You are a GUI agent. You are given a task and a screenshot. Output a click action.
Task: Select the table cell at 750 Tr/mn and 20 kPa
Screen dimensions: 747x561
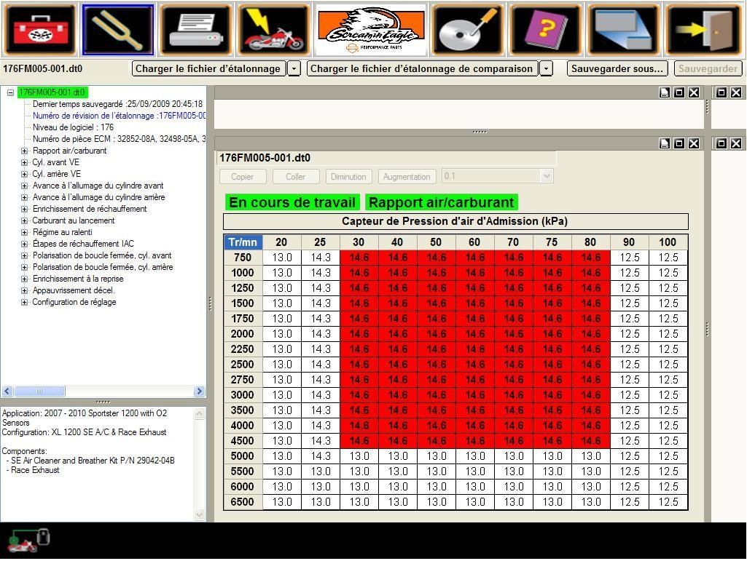tap(281, 256)
